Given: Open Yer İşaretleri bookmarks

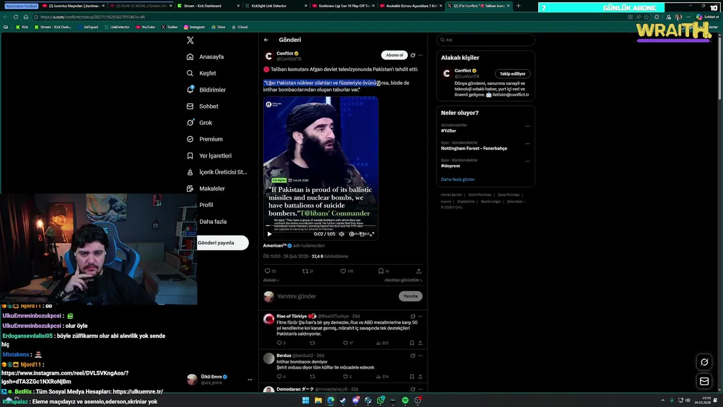Looking at the screenshot, I should 209,155.
